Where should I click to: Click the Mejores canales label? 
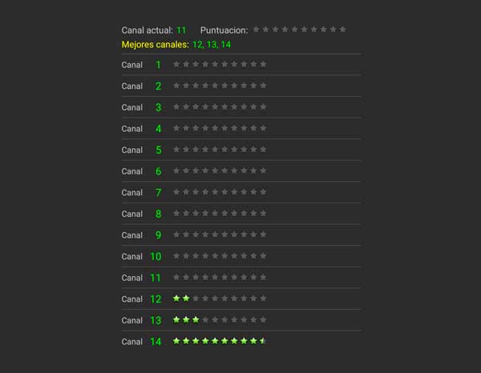pos(156,45)
